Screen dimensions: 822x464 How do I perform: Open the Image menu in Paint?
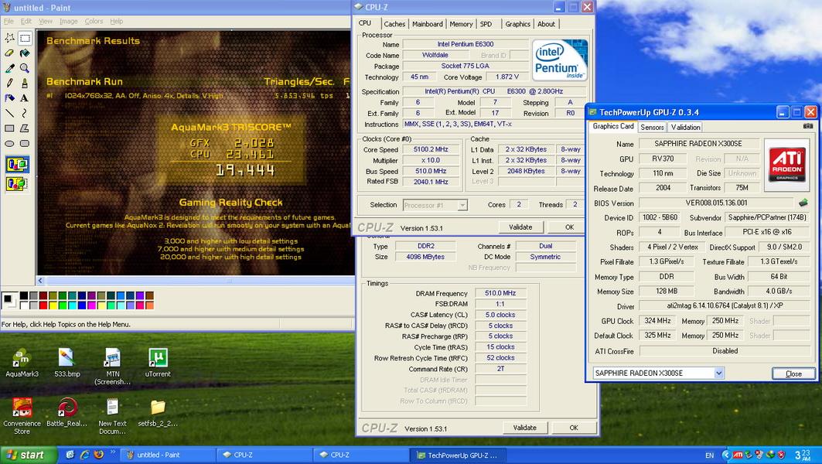coord(68,22)
